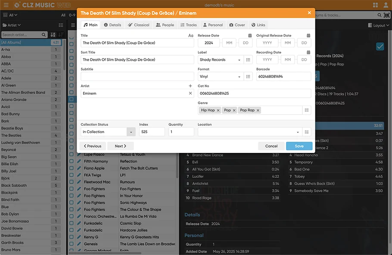Screen dimensions: 392x255
Task: Click the barcode scanner icon
Action: [x=386, y=15]
